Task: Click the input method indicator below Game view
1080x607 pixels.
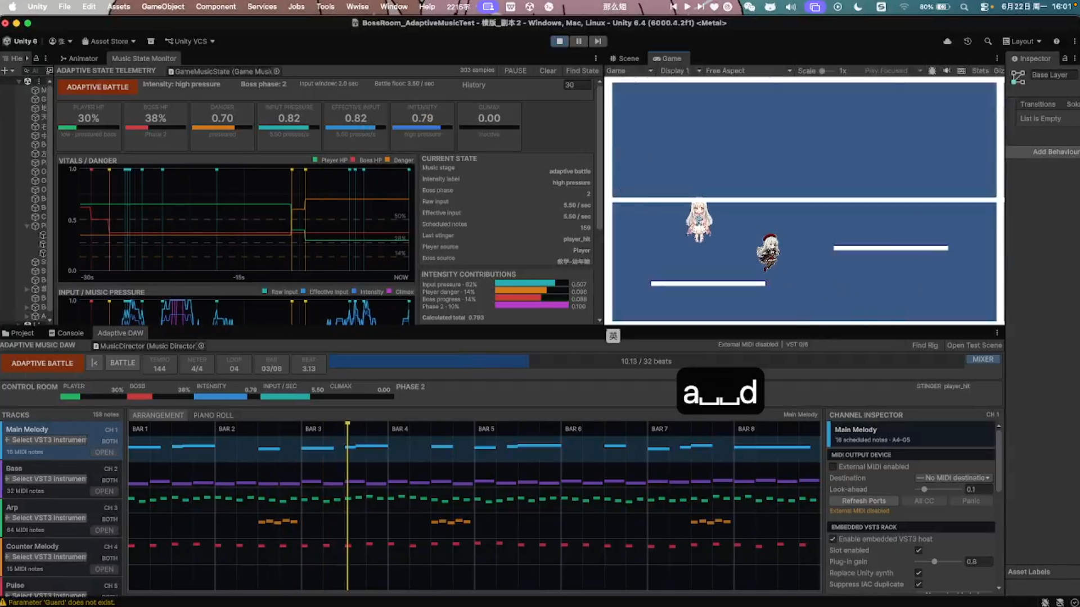Action: 613,336
